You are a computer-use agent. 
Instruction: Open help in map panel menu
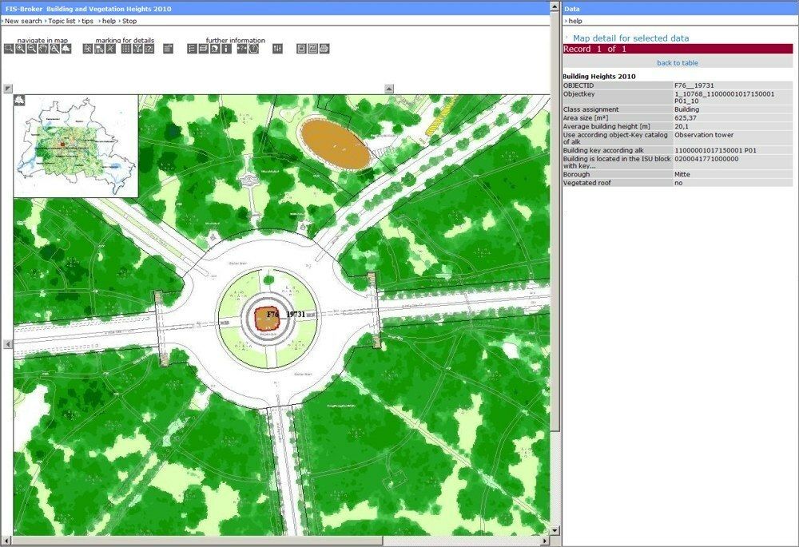point(109,21)
